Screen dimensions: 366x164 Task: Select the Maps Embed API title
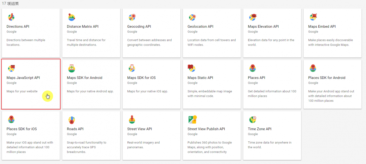pyautogui.click(x=322, y=26)
